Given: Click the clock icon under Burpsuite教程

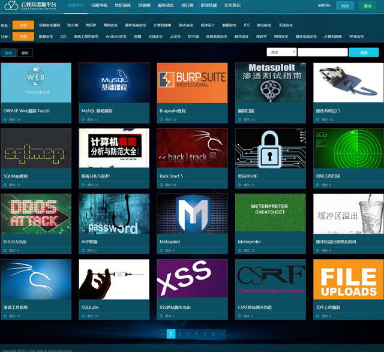Looking at the screenshot, I should 161,120.
